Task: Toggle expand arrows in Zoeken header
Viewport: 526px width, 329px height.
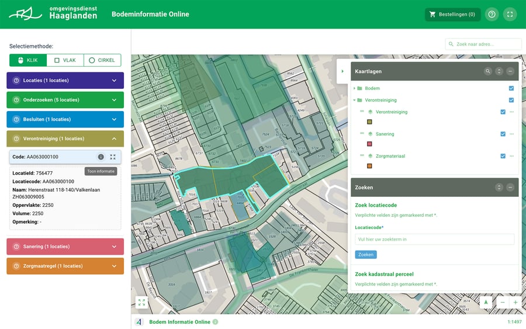Action: pyautogui.click(x=499, y=188)
